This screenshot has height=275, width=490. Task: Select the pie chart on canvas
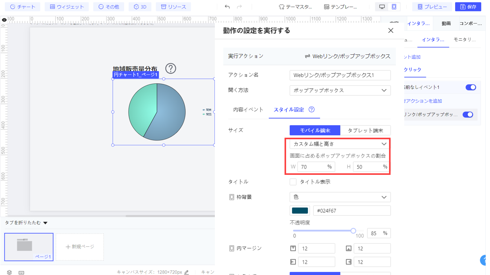[157, 112]
